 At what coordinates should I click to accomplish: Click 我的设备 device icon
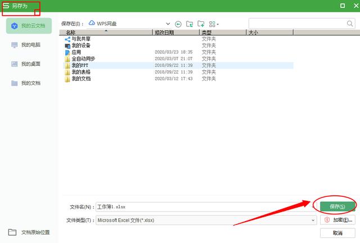pos(67,46)
